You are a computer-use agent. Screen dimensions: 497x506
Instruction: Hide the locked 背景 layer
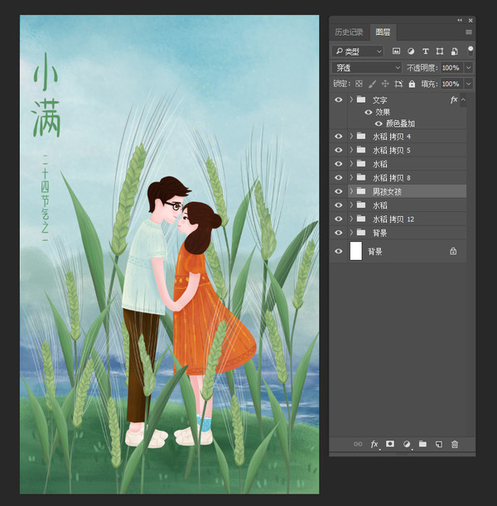338,251
